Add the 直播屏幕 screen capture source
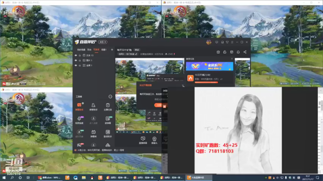323x181 pixels. [x=143, y=140]
